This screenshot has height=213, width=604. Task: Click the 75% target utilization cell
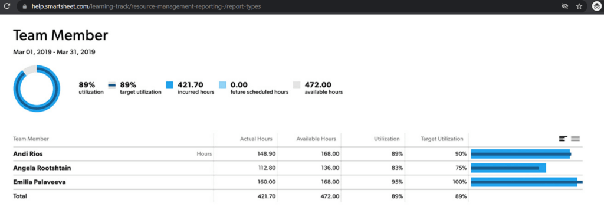pos(461,168)
